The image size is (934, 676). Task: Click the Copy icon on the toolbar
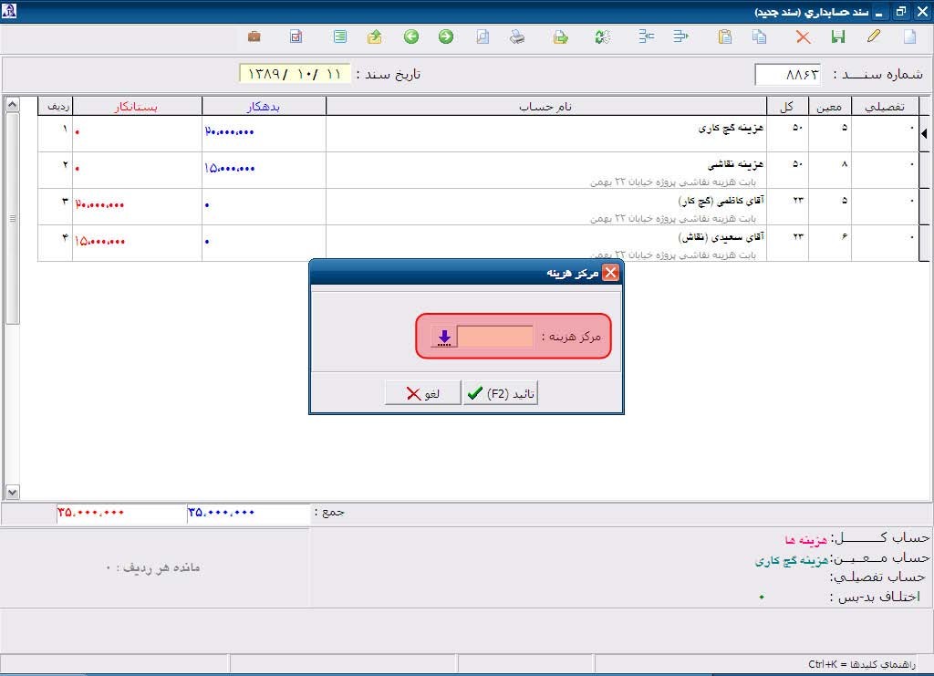[x=760, y=36]
